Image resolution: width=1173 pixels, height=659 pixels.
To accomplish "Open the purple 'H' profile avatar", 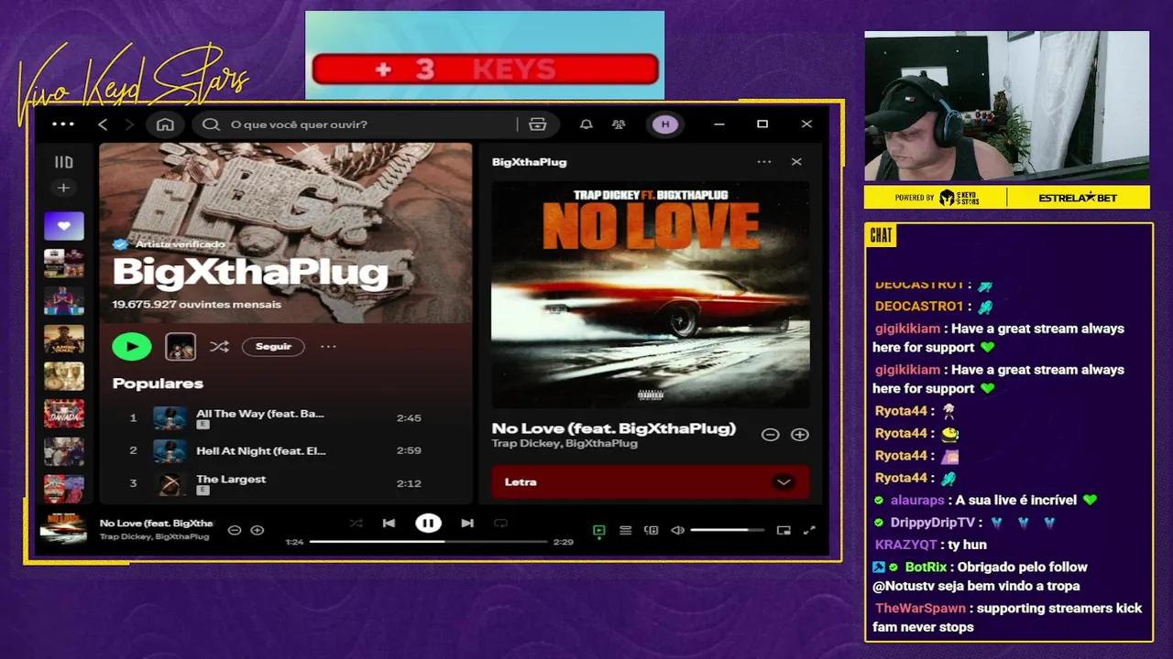I will [x=665, y=124].
